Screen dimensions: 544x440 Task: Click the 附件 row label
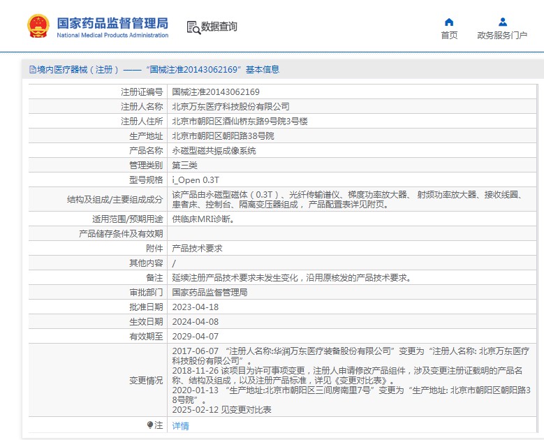(x=154, y=249)
